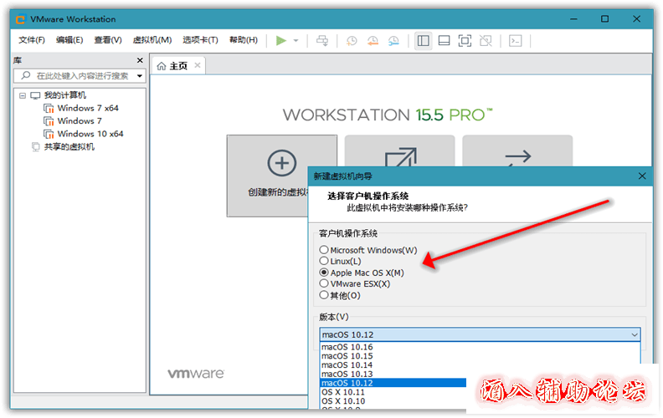Minimize the VMware Workstation window

[x=573, y=19]
